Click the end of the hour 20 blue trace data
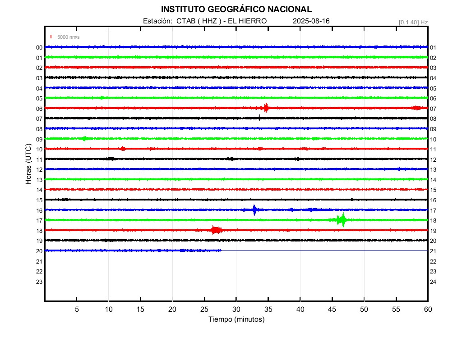 point(220,250)
